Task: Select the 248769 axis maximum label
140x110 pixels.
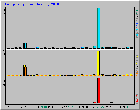Action: click(x=4, y=82)
